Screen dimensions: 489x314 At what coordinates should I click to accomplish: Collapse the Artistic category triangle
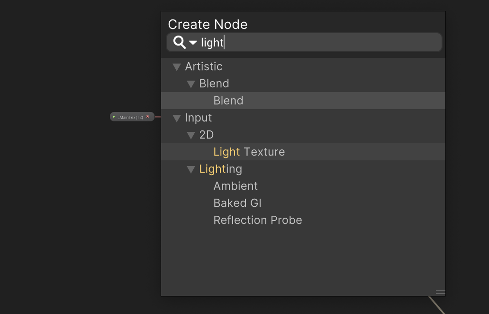[177, 67]
